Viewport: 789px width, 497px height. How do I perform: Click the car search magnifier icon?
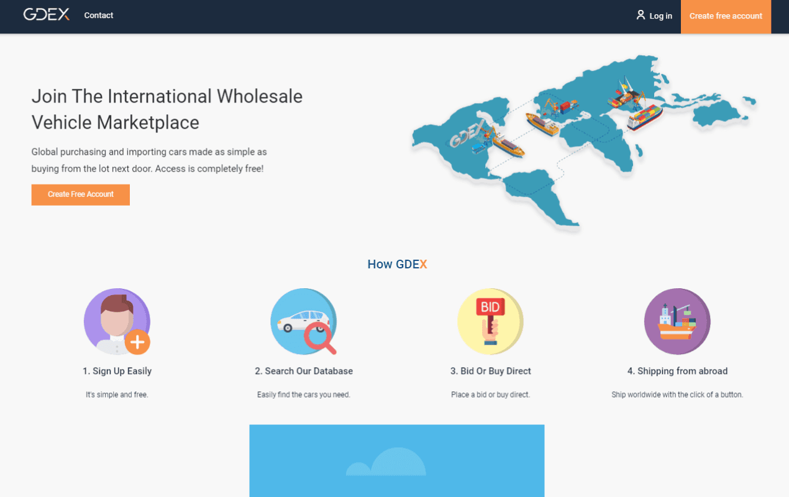304,321
